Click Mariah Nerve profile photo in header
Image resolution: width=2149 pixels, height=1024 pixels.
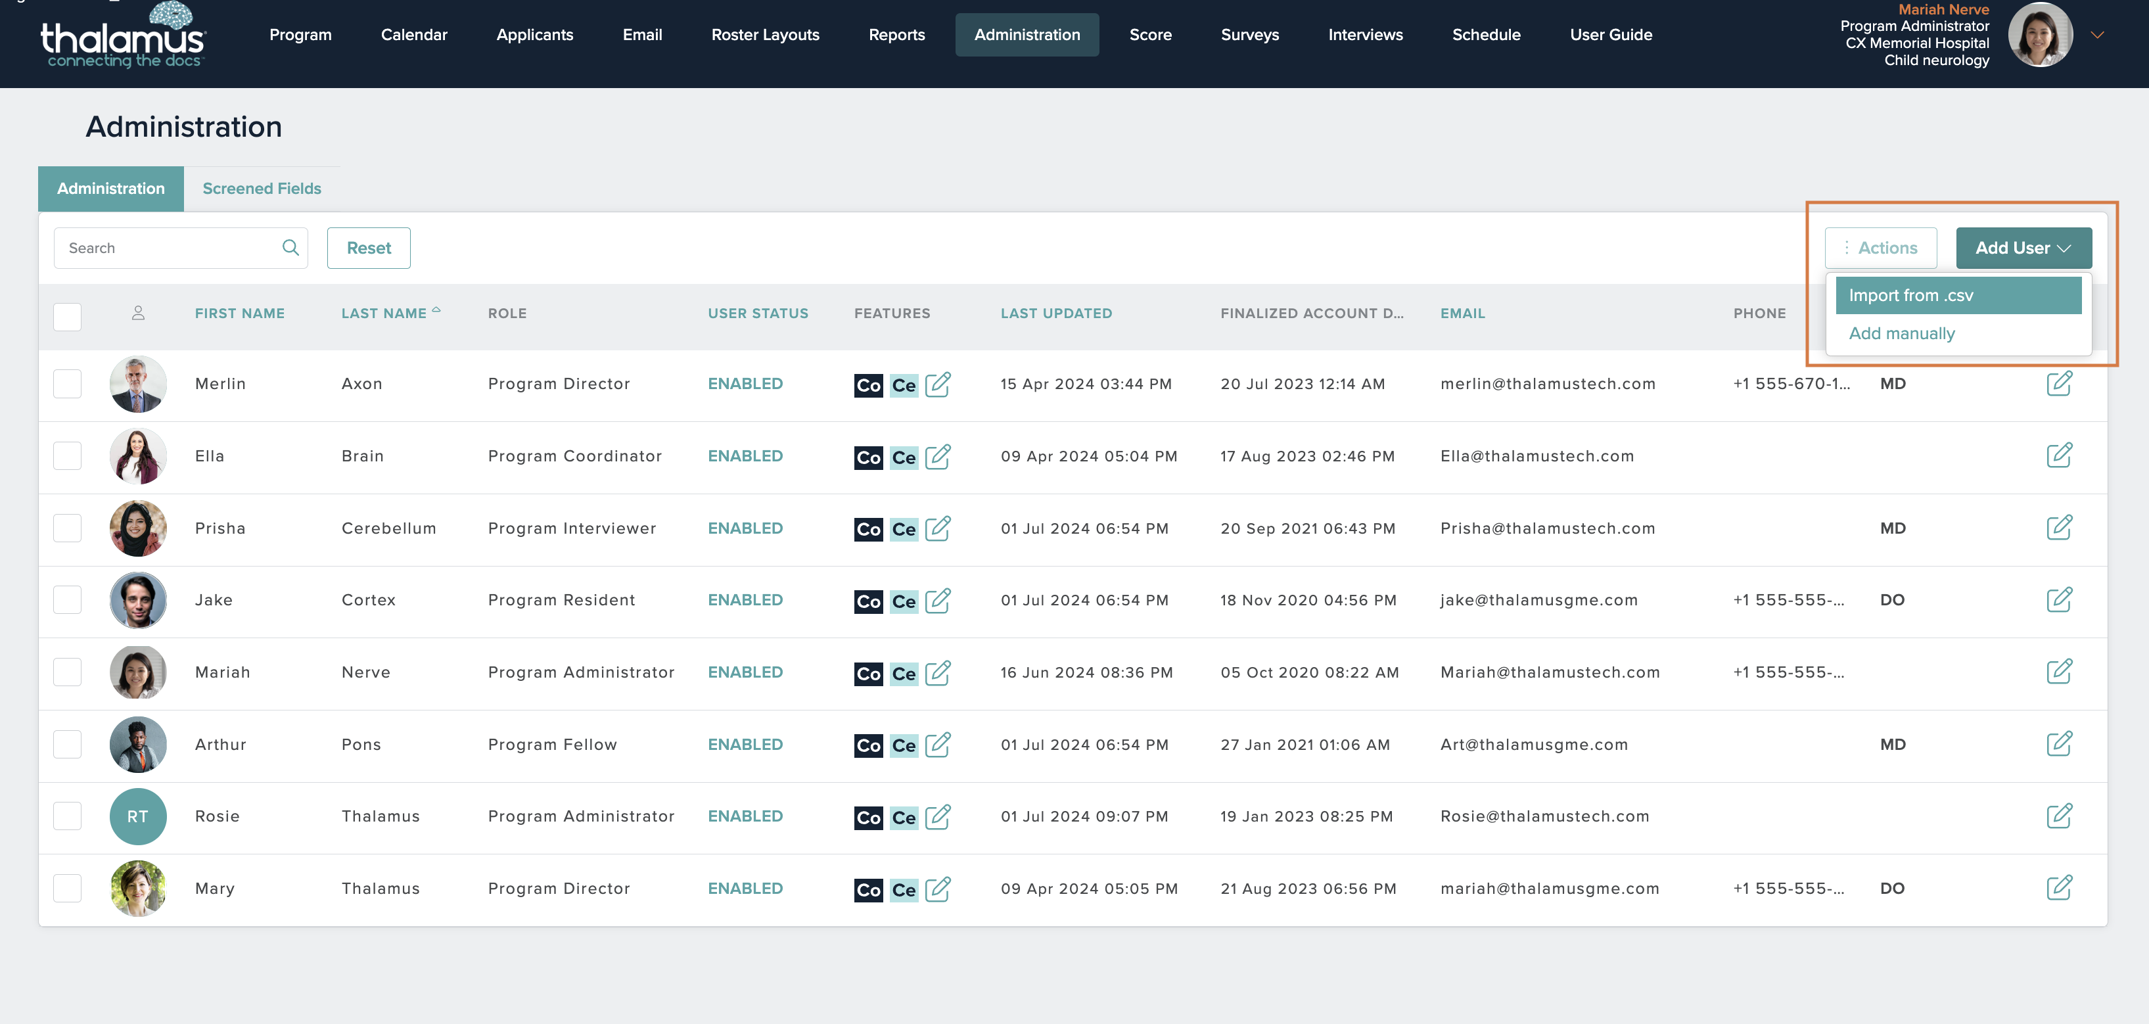click(2041, 35)
